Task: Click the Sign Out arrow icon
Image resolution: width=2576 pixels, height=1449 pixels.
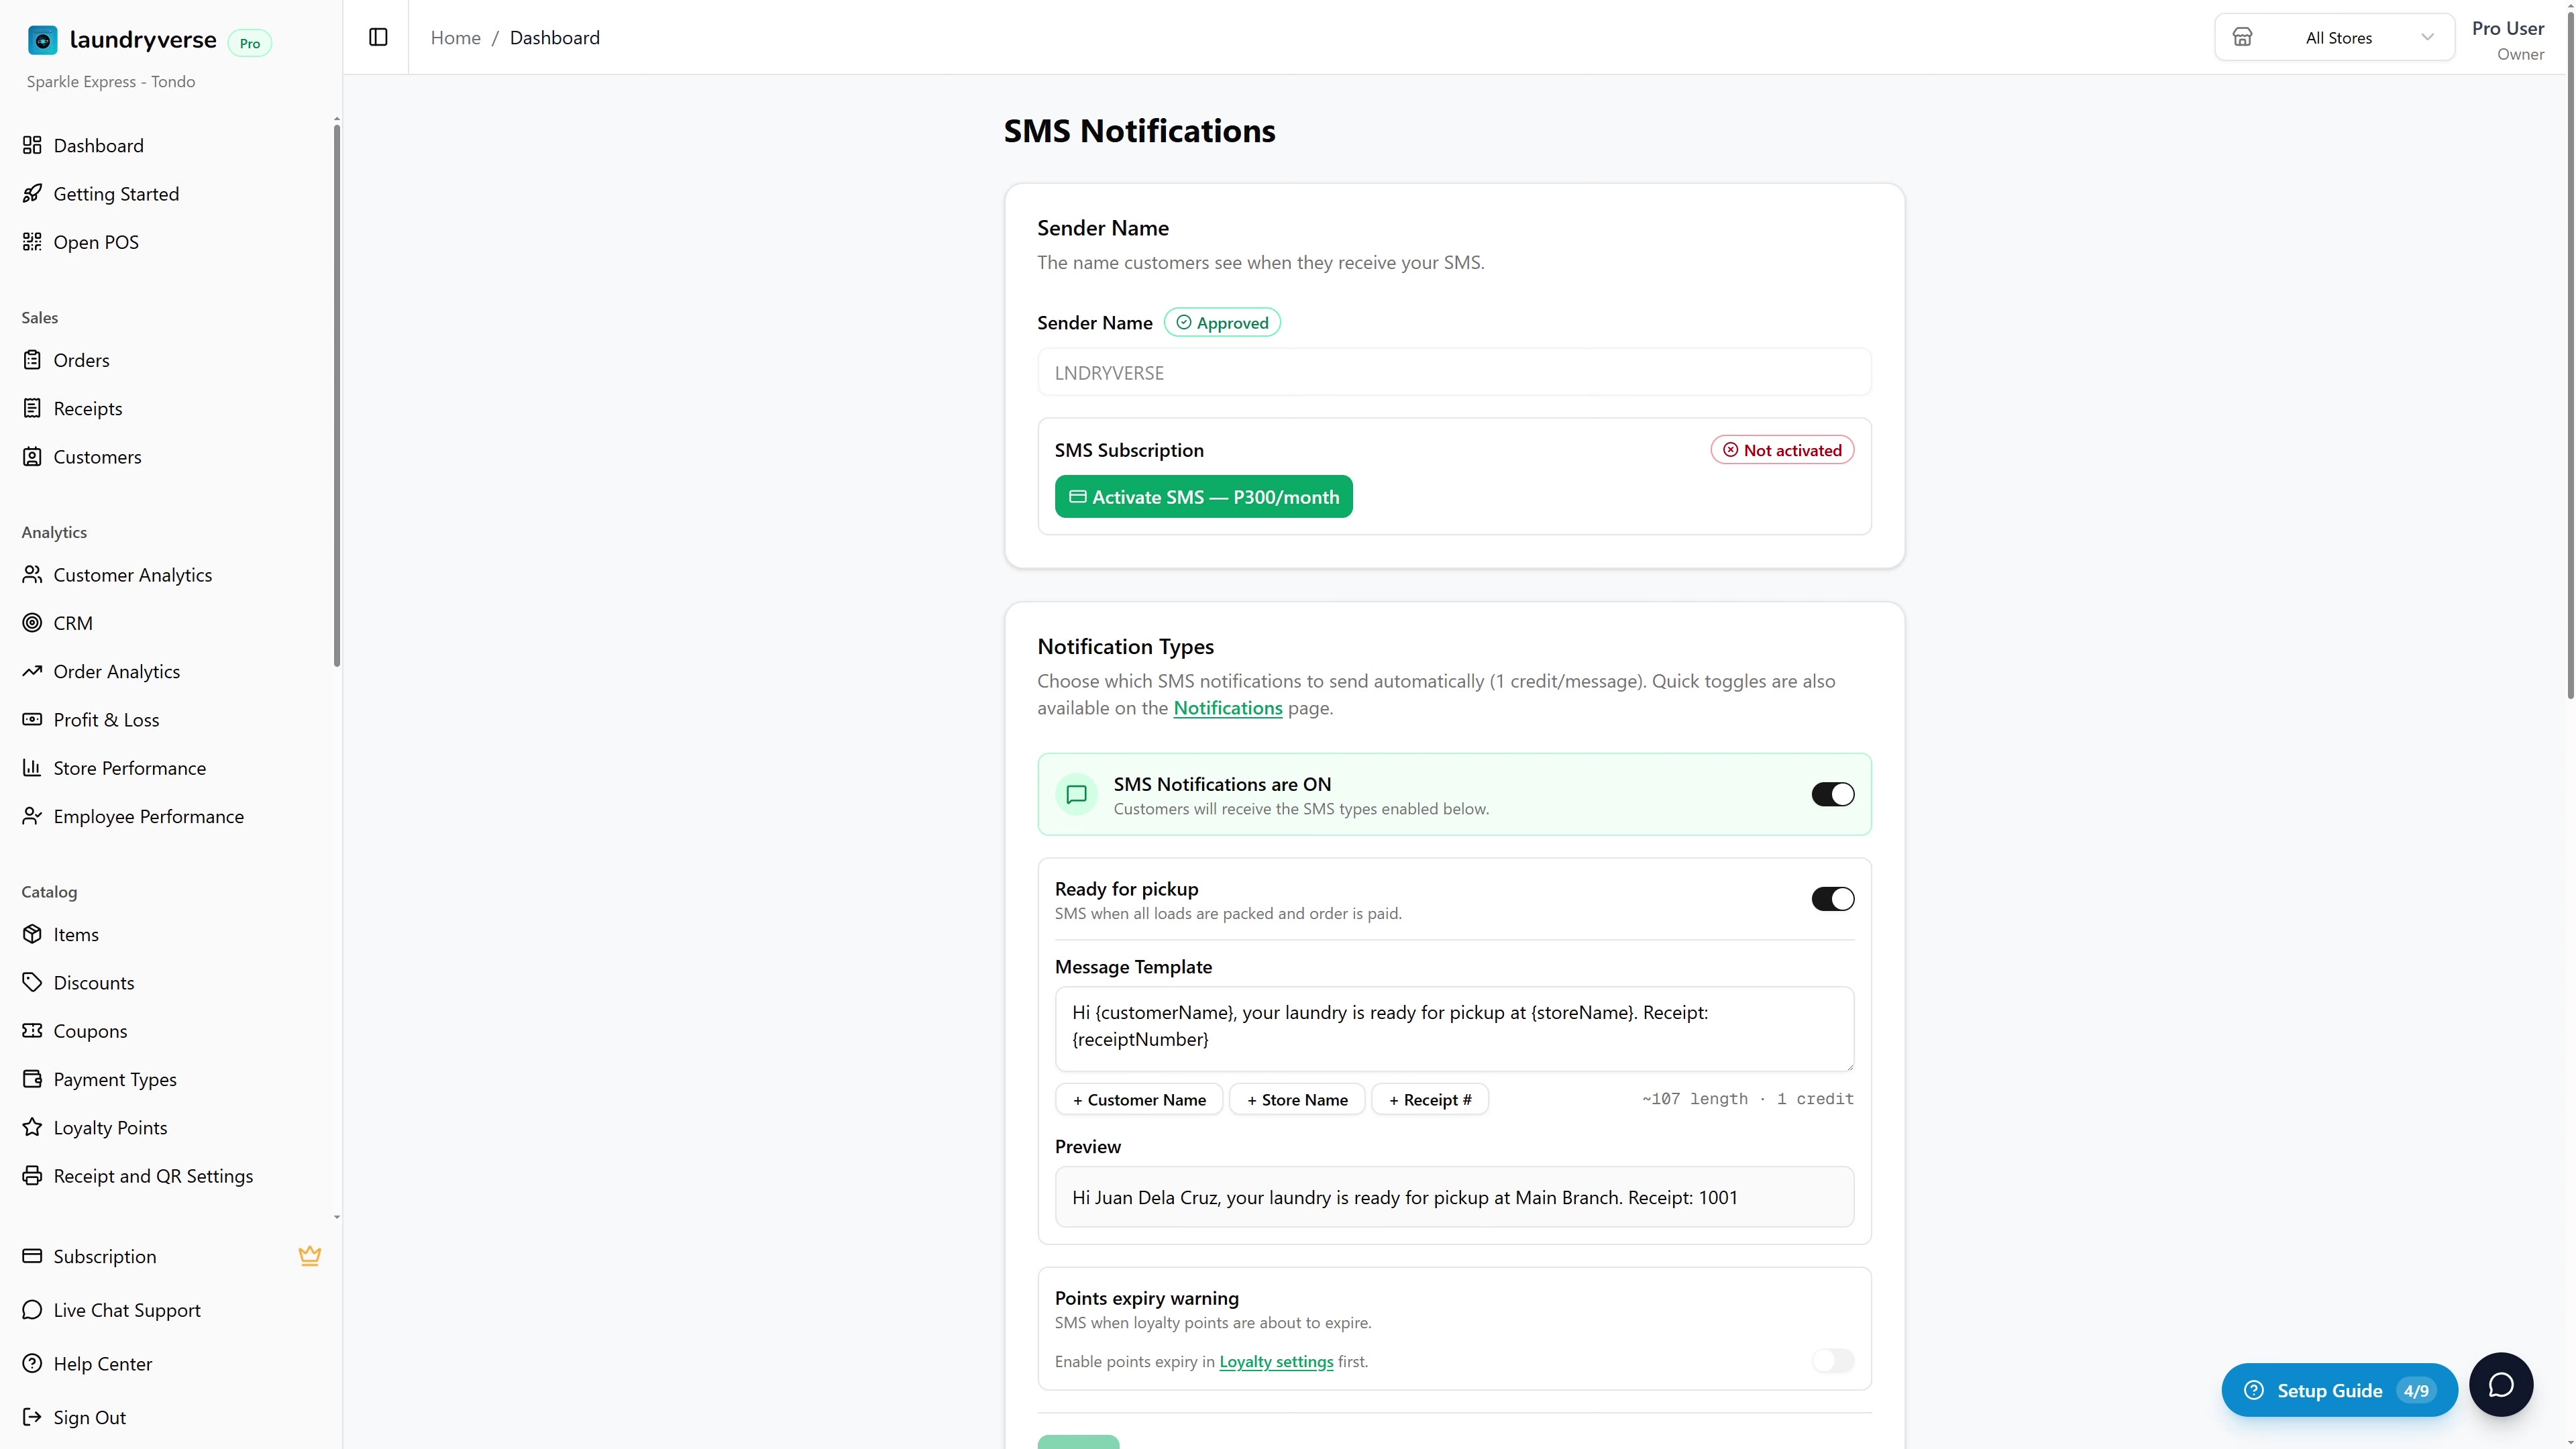Action: (x=32, y=1417)
